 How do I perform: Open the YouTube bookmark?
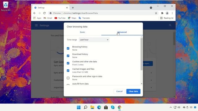60,18
